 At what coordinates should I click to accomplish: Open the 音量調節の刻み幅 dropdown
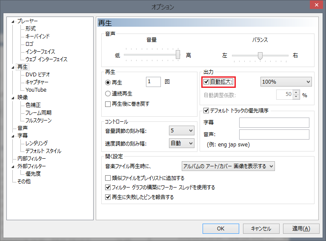[181, 131]
